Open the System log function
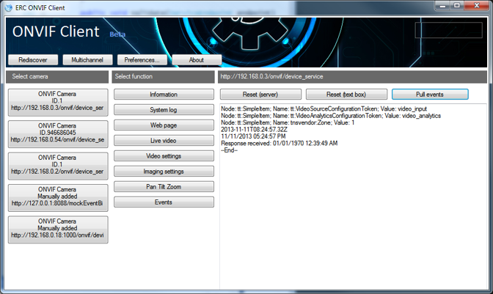The width and height of the screenshot is (493, 294). point(164,110)
